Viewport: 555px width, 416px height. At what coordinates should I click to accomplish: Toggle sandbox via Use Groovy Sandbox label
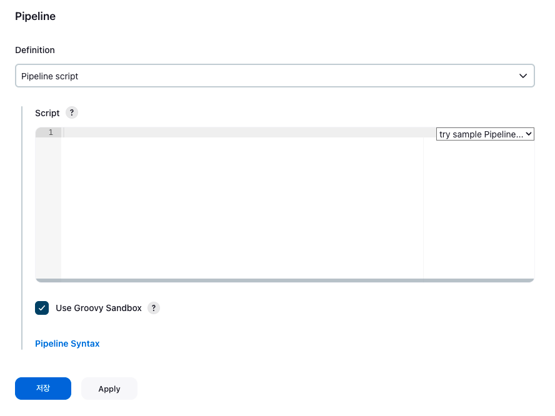pos(98,308)
